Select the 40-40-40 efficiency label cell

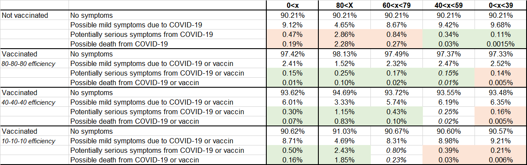(x=35, y=102)
